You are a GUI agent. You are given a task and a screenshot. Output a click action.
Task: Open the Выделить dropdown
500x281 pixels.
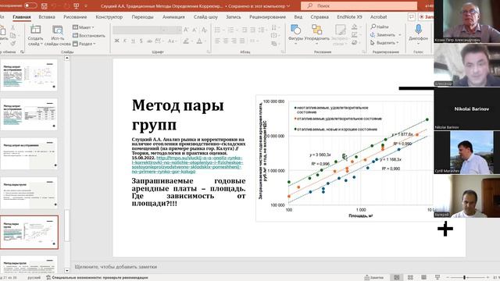384,42
